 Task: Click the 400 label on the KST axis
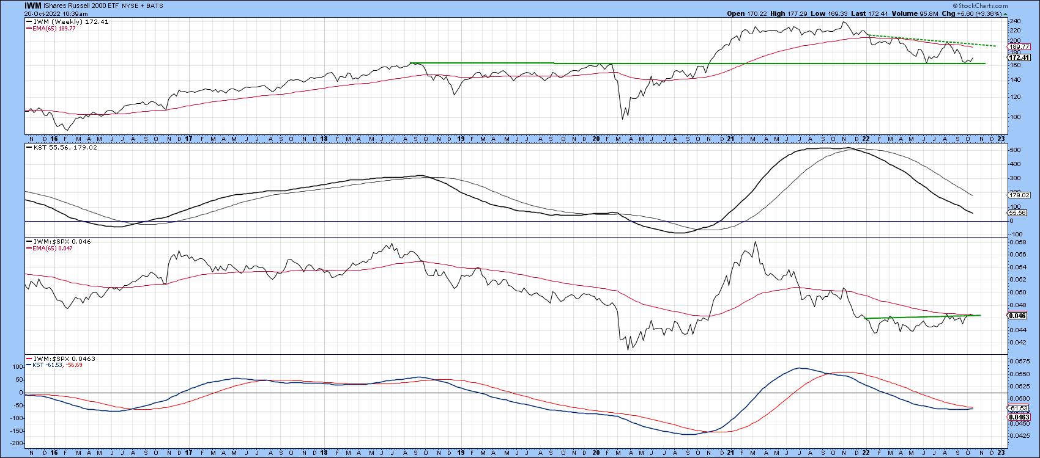(1014, 164)
